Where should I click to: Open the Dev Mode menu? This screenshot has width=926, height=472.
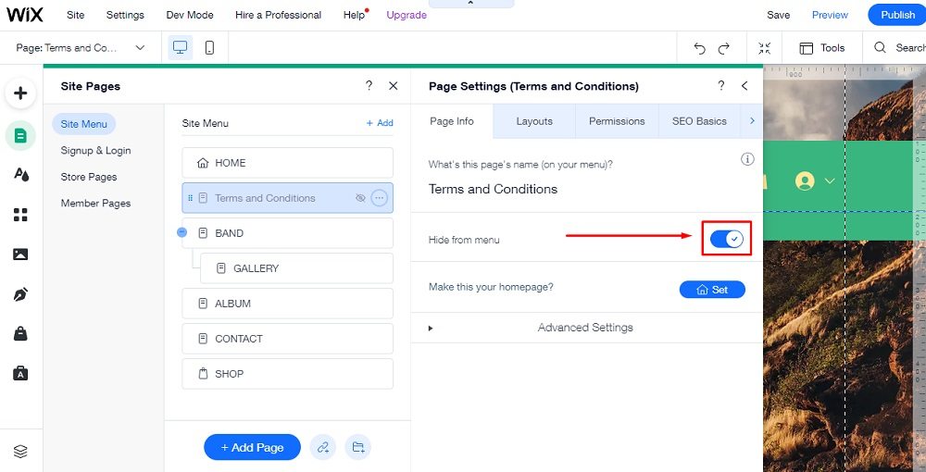point(189,15)
